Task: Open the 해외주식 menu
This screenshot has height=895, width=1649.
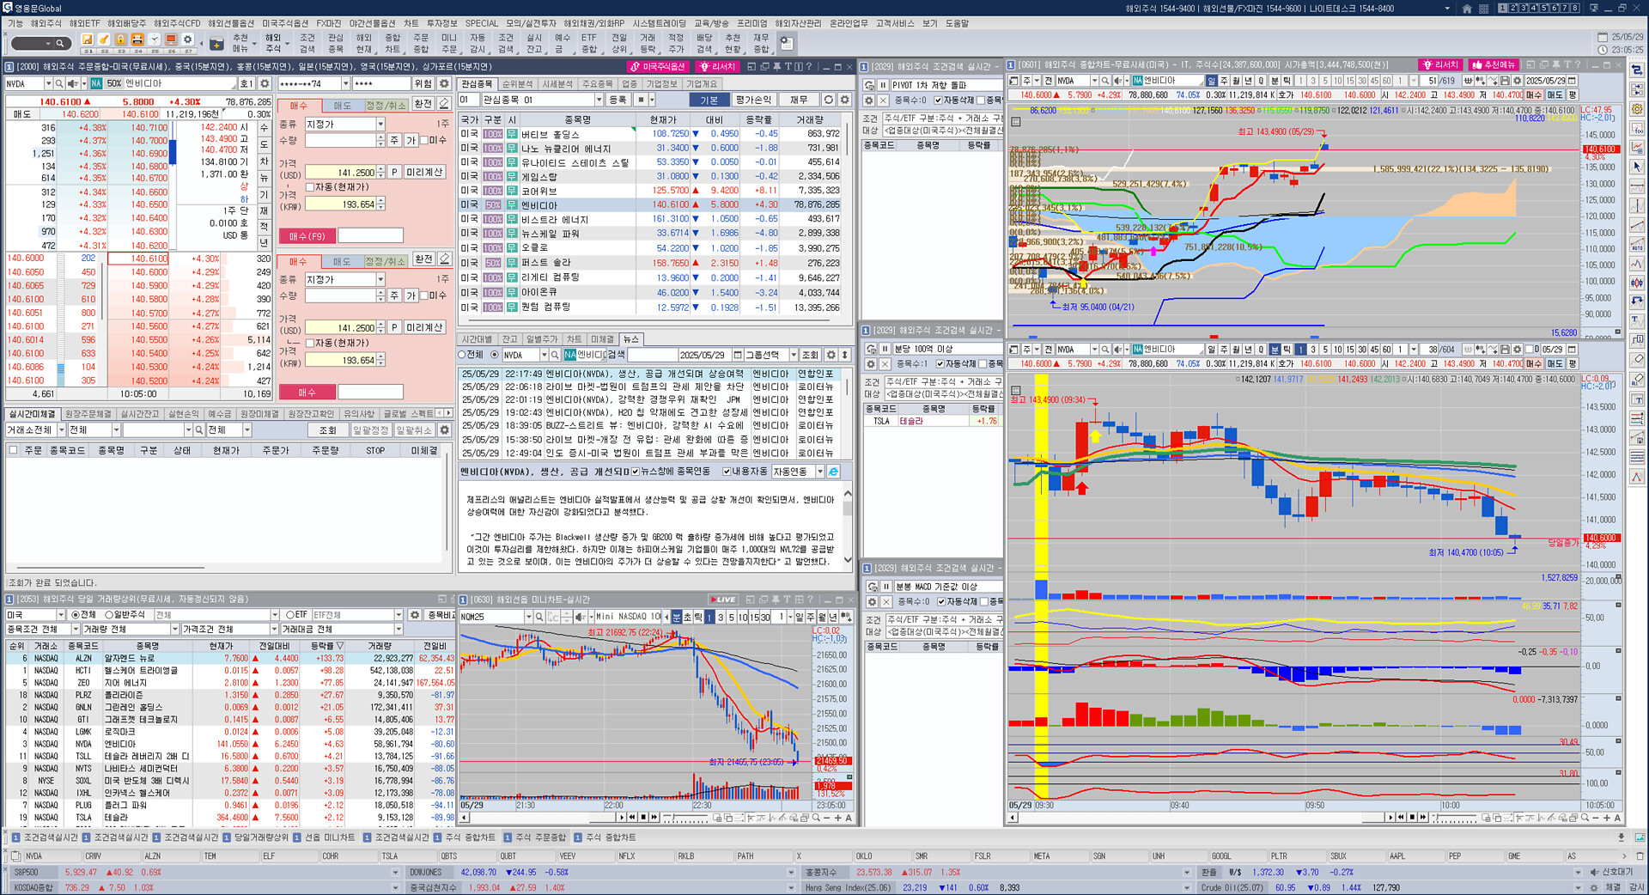Action: pos(46,23)
